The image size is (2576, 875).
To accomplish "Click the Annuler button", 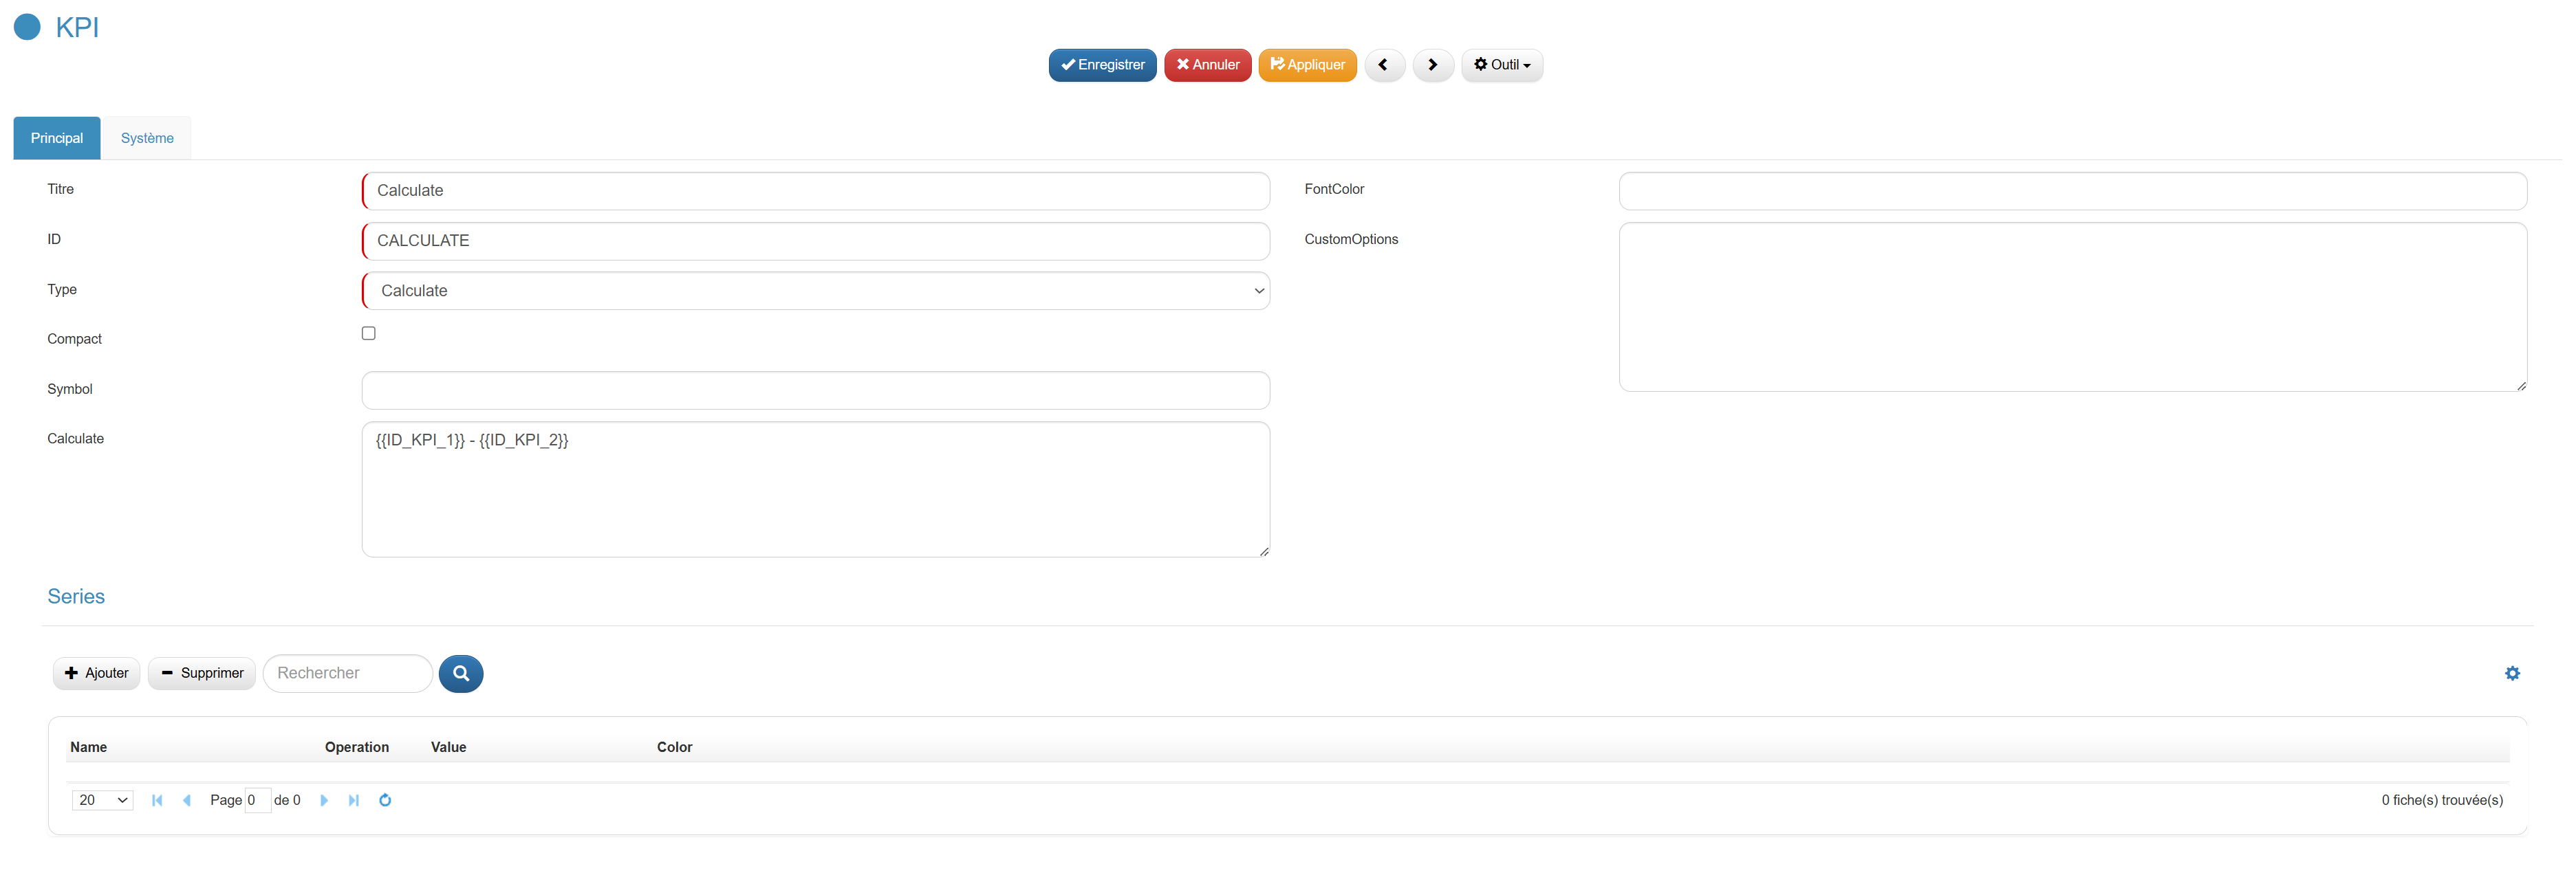I will 1207,65.
